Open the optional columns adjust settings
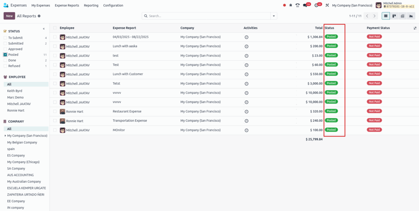The image size is (419, 211). [415, 28]
